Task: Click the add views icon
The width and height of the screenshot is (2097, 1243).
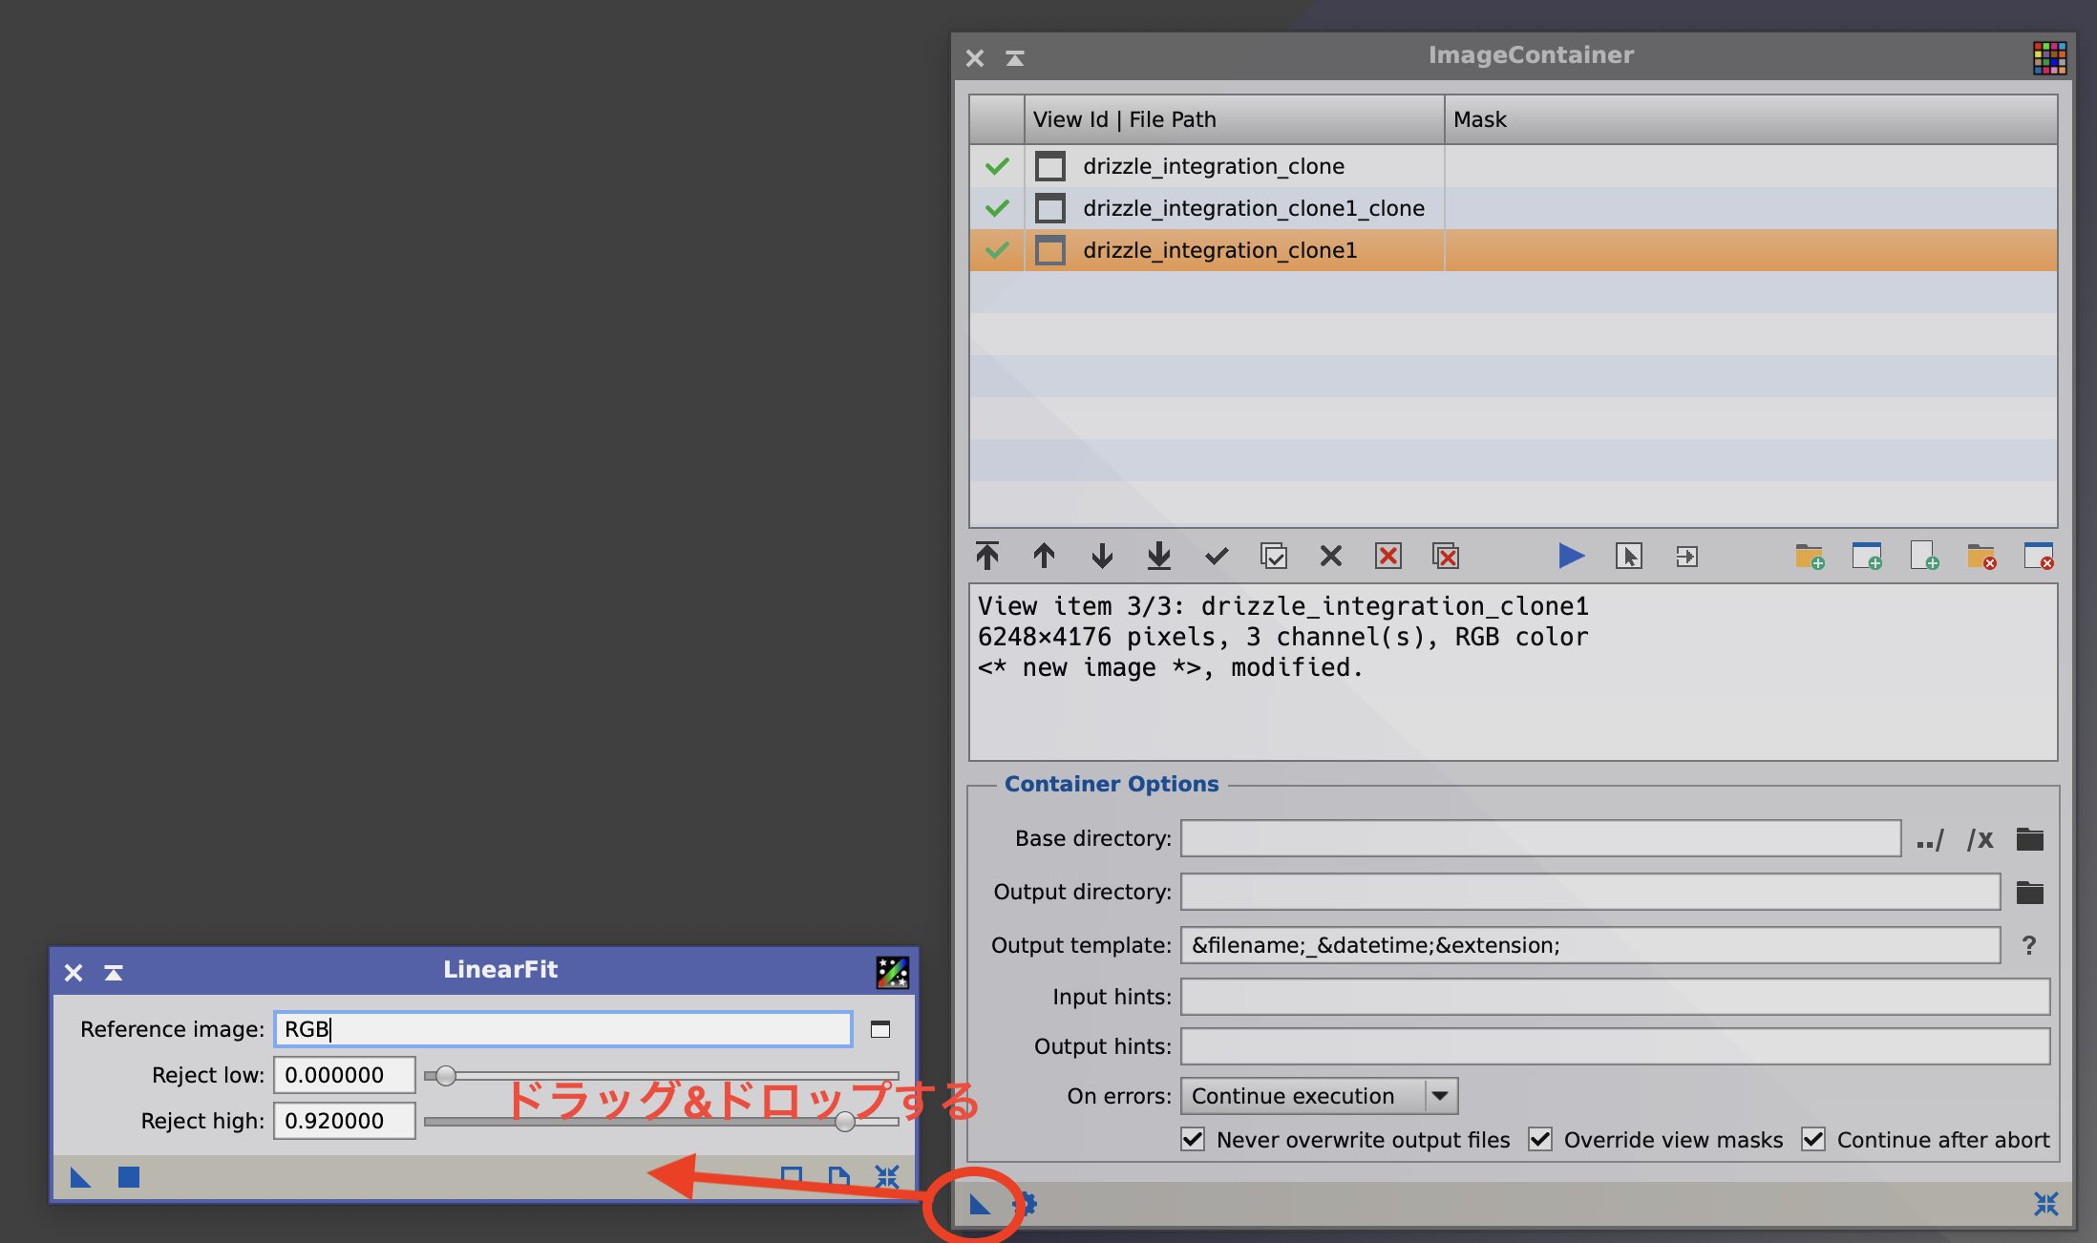Action: (1866, 556)
